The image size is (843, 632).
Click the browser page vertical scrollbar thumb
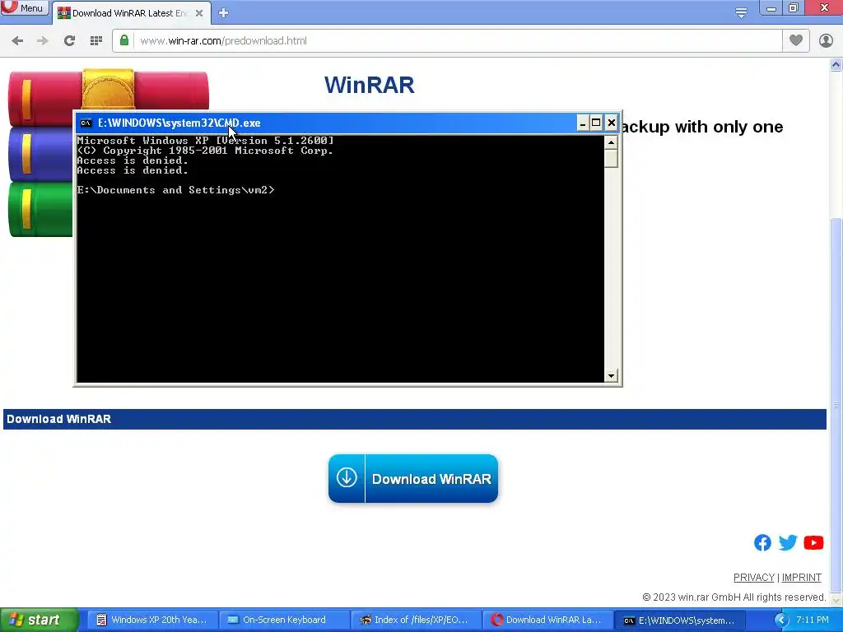(x=836, y=403)
